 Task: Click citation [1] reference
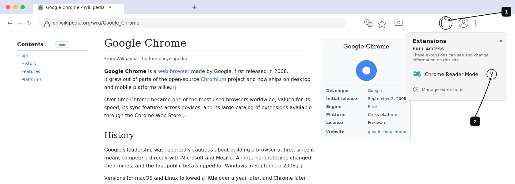(x=174, y=88)
